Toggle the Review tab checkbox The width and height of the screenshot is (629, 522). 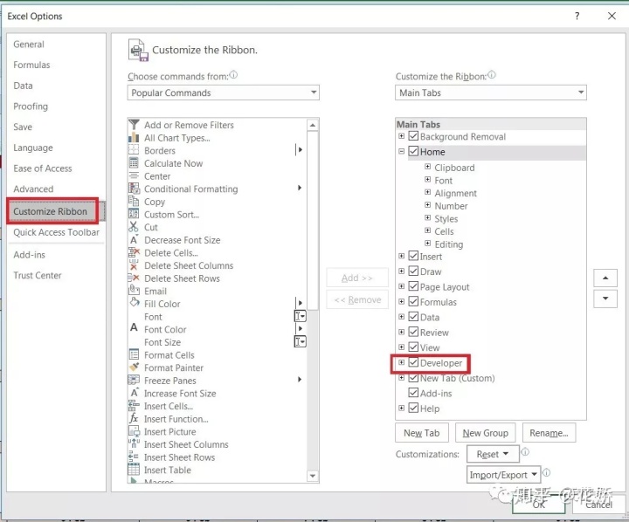413,332
